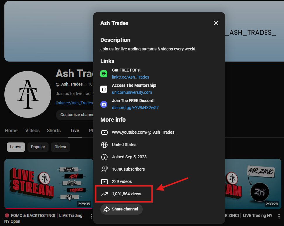
Task: Click the Discord logo icon
Action: pos(104,104)
